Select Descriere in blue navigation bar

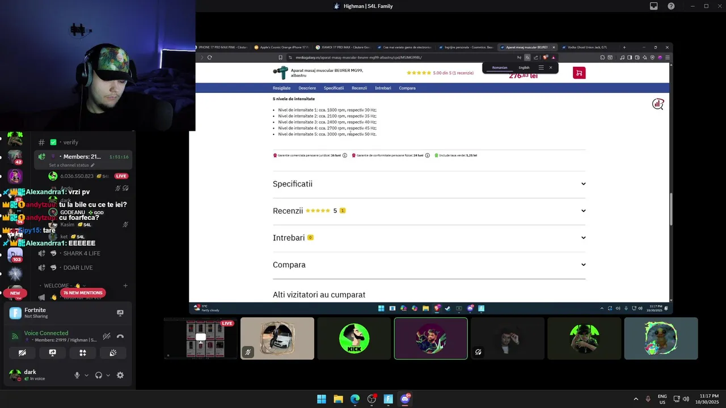tap(307, 88)
